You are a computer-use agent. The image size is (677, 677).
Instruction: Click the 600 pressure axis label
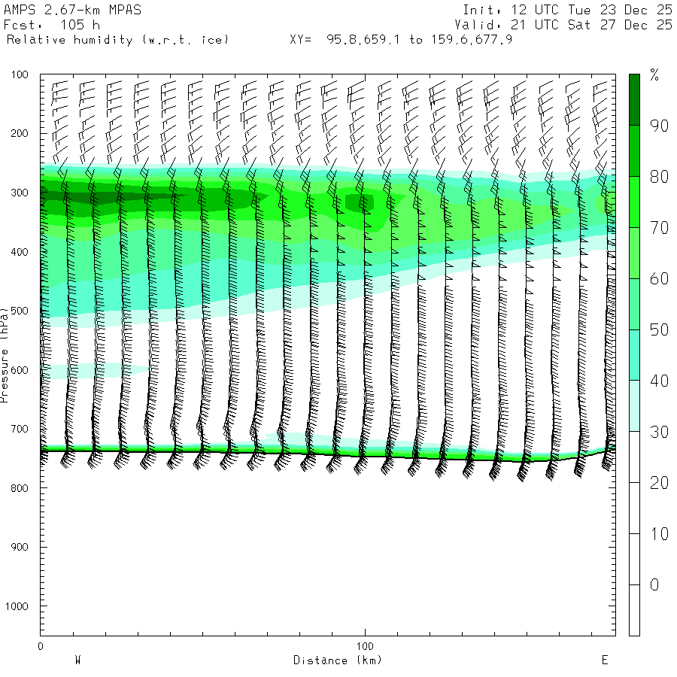click(20, 370)
